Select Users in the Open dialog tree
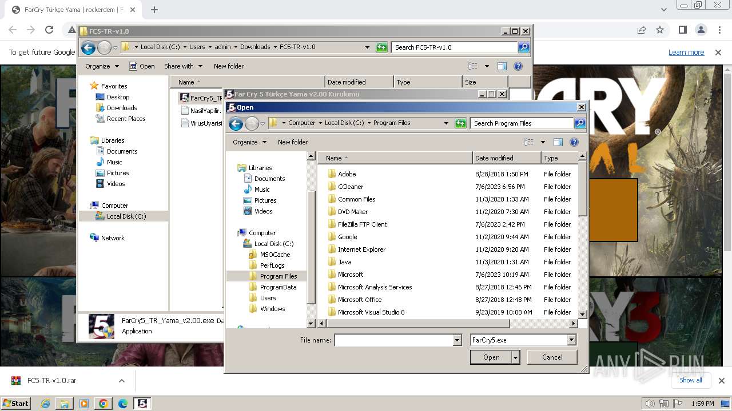Image resolution: width=732 pixels, height=411 pixels. [x=268, y=298]
